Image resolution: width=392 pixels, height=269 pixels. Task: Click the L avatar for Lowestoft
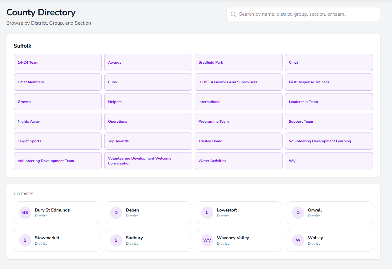point(207,213)
